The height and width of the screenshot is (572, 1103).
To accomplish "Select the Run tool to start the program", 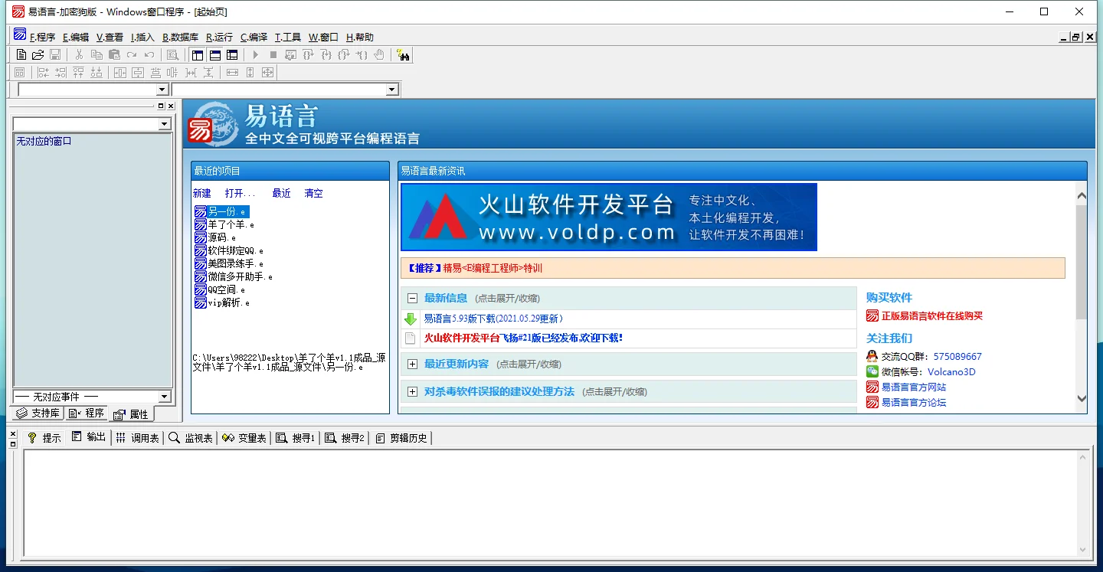I will [255, 54].
